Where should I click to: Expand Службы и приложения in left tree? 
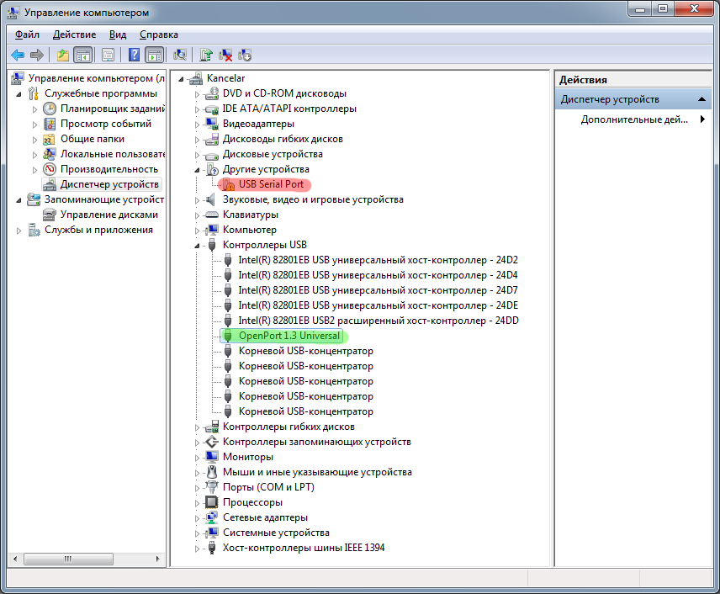[x=19, y=230]
